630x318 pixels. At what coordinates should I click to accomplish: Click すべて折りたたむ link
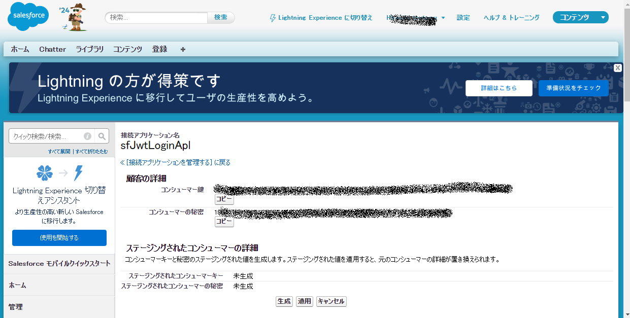click(91, 152)
